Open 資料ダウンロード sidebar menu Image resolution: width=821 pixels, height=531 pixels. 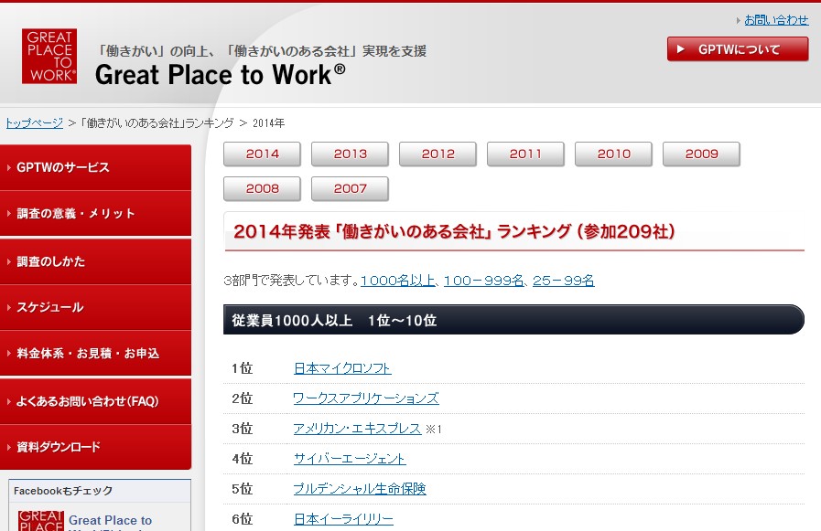coord(95,447)
